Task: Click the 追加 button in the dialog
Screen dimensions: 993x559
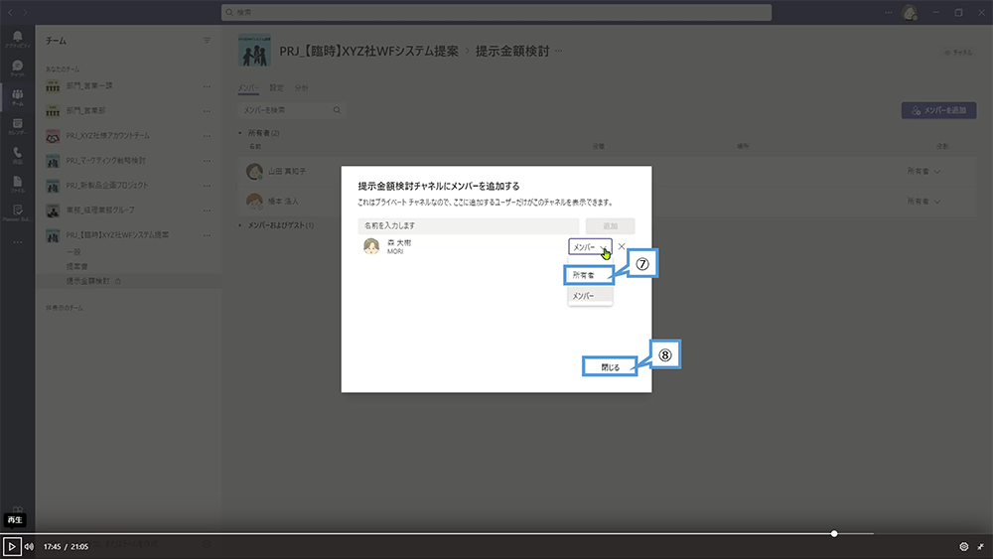Action: 610,226
